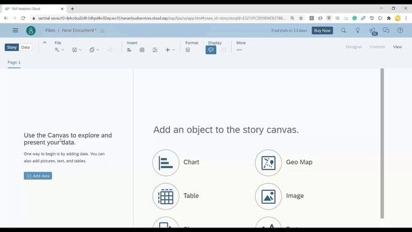Switch to Data mode toggle
Screen dimensions: 412x232
[26, 47]
